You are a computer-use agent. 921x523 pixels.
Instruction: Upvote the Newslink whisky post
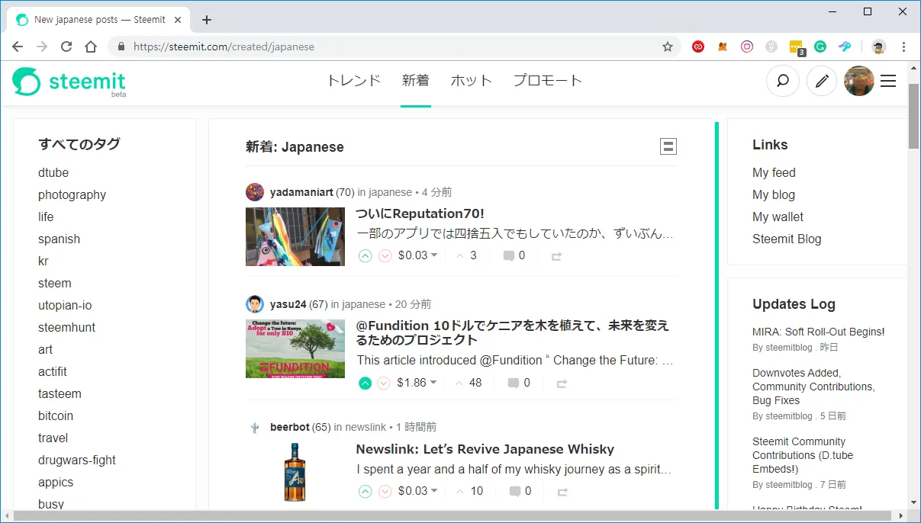(x=365, y=491)
